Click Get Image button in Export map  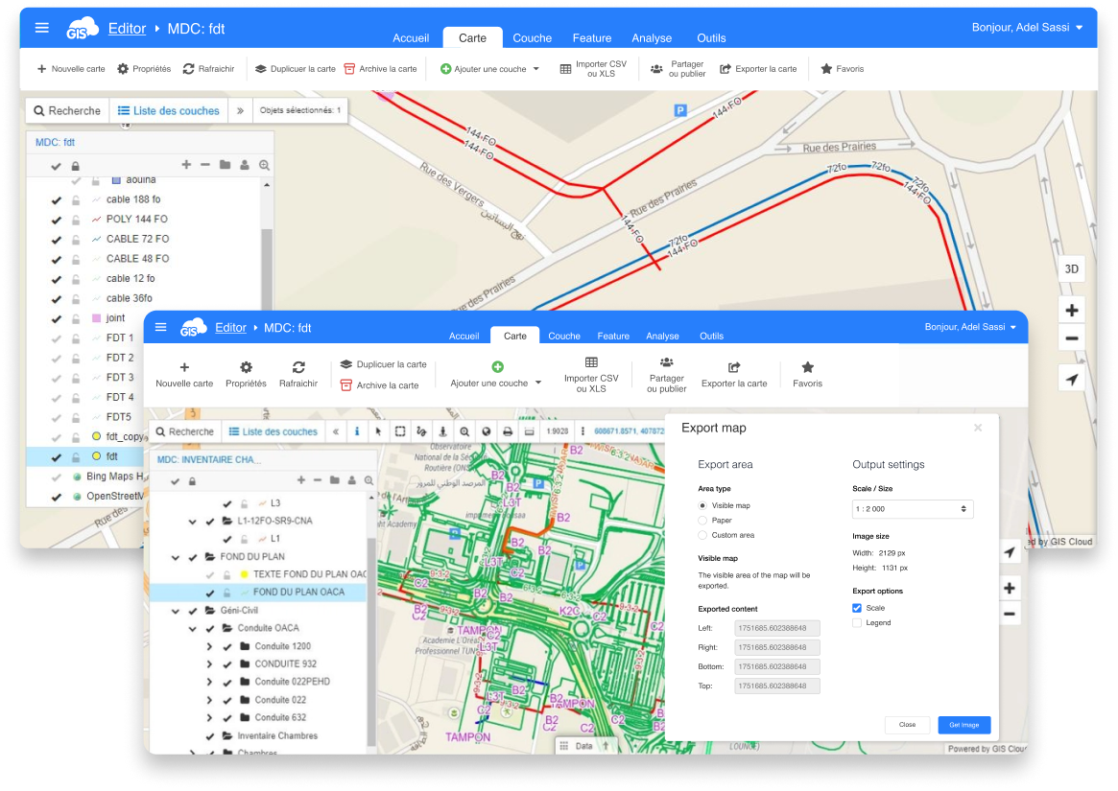964,725
